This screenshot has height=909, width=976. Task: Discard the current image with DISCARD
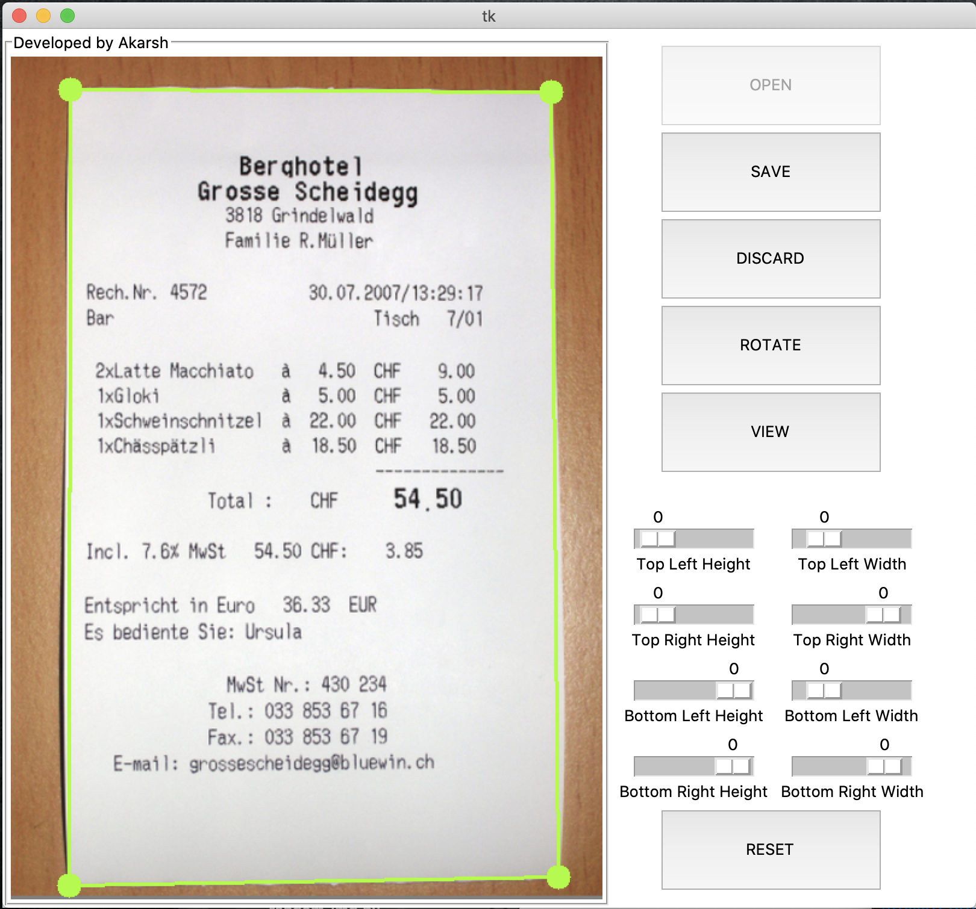771,259
